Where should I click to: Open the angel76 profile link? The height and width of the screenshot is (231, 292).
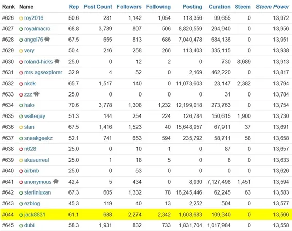tap(33, 40)
